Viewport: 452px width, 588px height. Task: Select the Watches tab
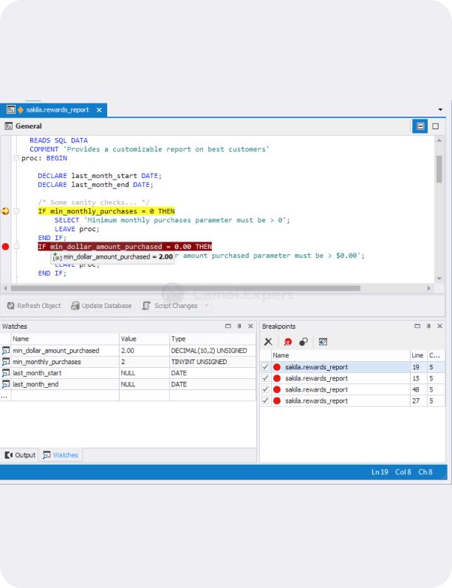(x=60, y=455)
